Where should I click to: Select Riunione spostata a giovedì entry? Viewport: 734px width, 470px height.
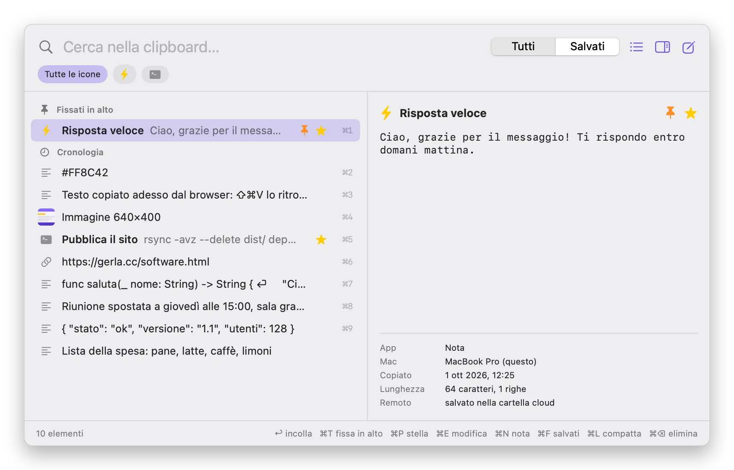point(196,306)
